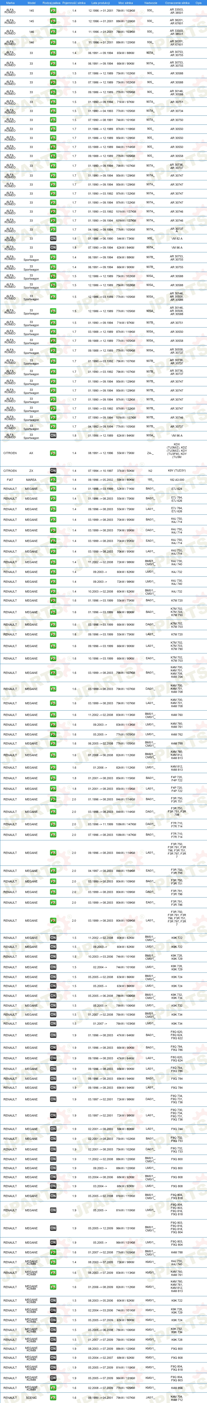207x1403 pixels.
Task: Select the 37kW / 50KM power cell
Action: [126, 470]
